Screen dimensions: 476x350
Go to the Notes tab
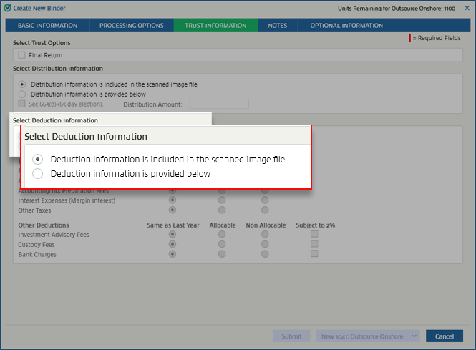coord(277,26)
